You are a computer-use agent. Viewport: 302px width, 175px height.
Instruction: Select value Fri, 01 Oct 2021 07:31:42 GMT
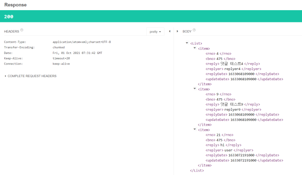(x=77, y=53)
